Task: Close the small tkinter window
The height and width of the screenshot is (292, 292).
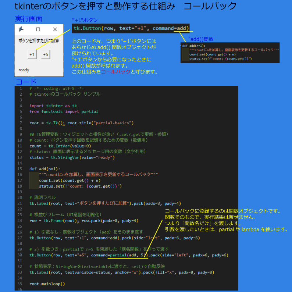Action: pos(55,29)
